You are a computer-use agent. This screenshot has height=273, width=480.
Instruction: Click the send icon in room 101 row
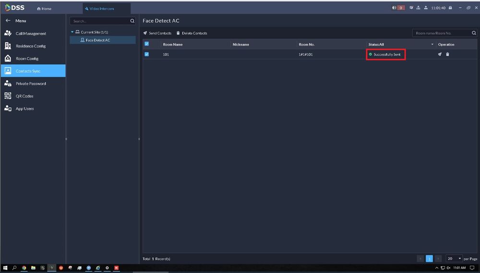click(440, 54)
